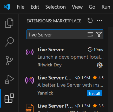This screenshot has width=113, height=112.
Task: Click publisher name Ritwick Dey
Action: click(50, 65)
